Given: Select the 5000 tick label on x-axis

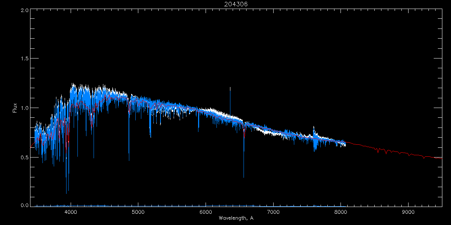Looking at the screenshot, I should (138, 211).
